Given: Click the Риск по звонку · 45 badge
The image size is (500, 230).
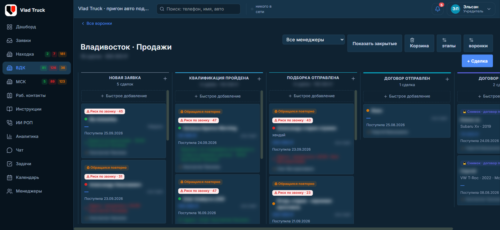Looking at the screenshot, I should point(105,111).
